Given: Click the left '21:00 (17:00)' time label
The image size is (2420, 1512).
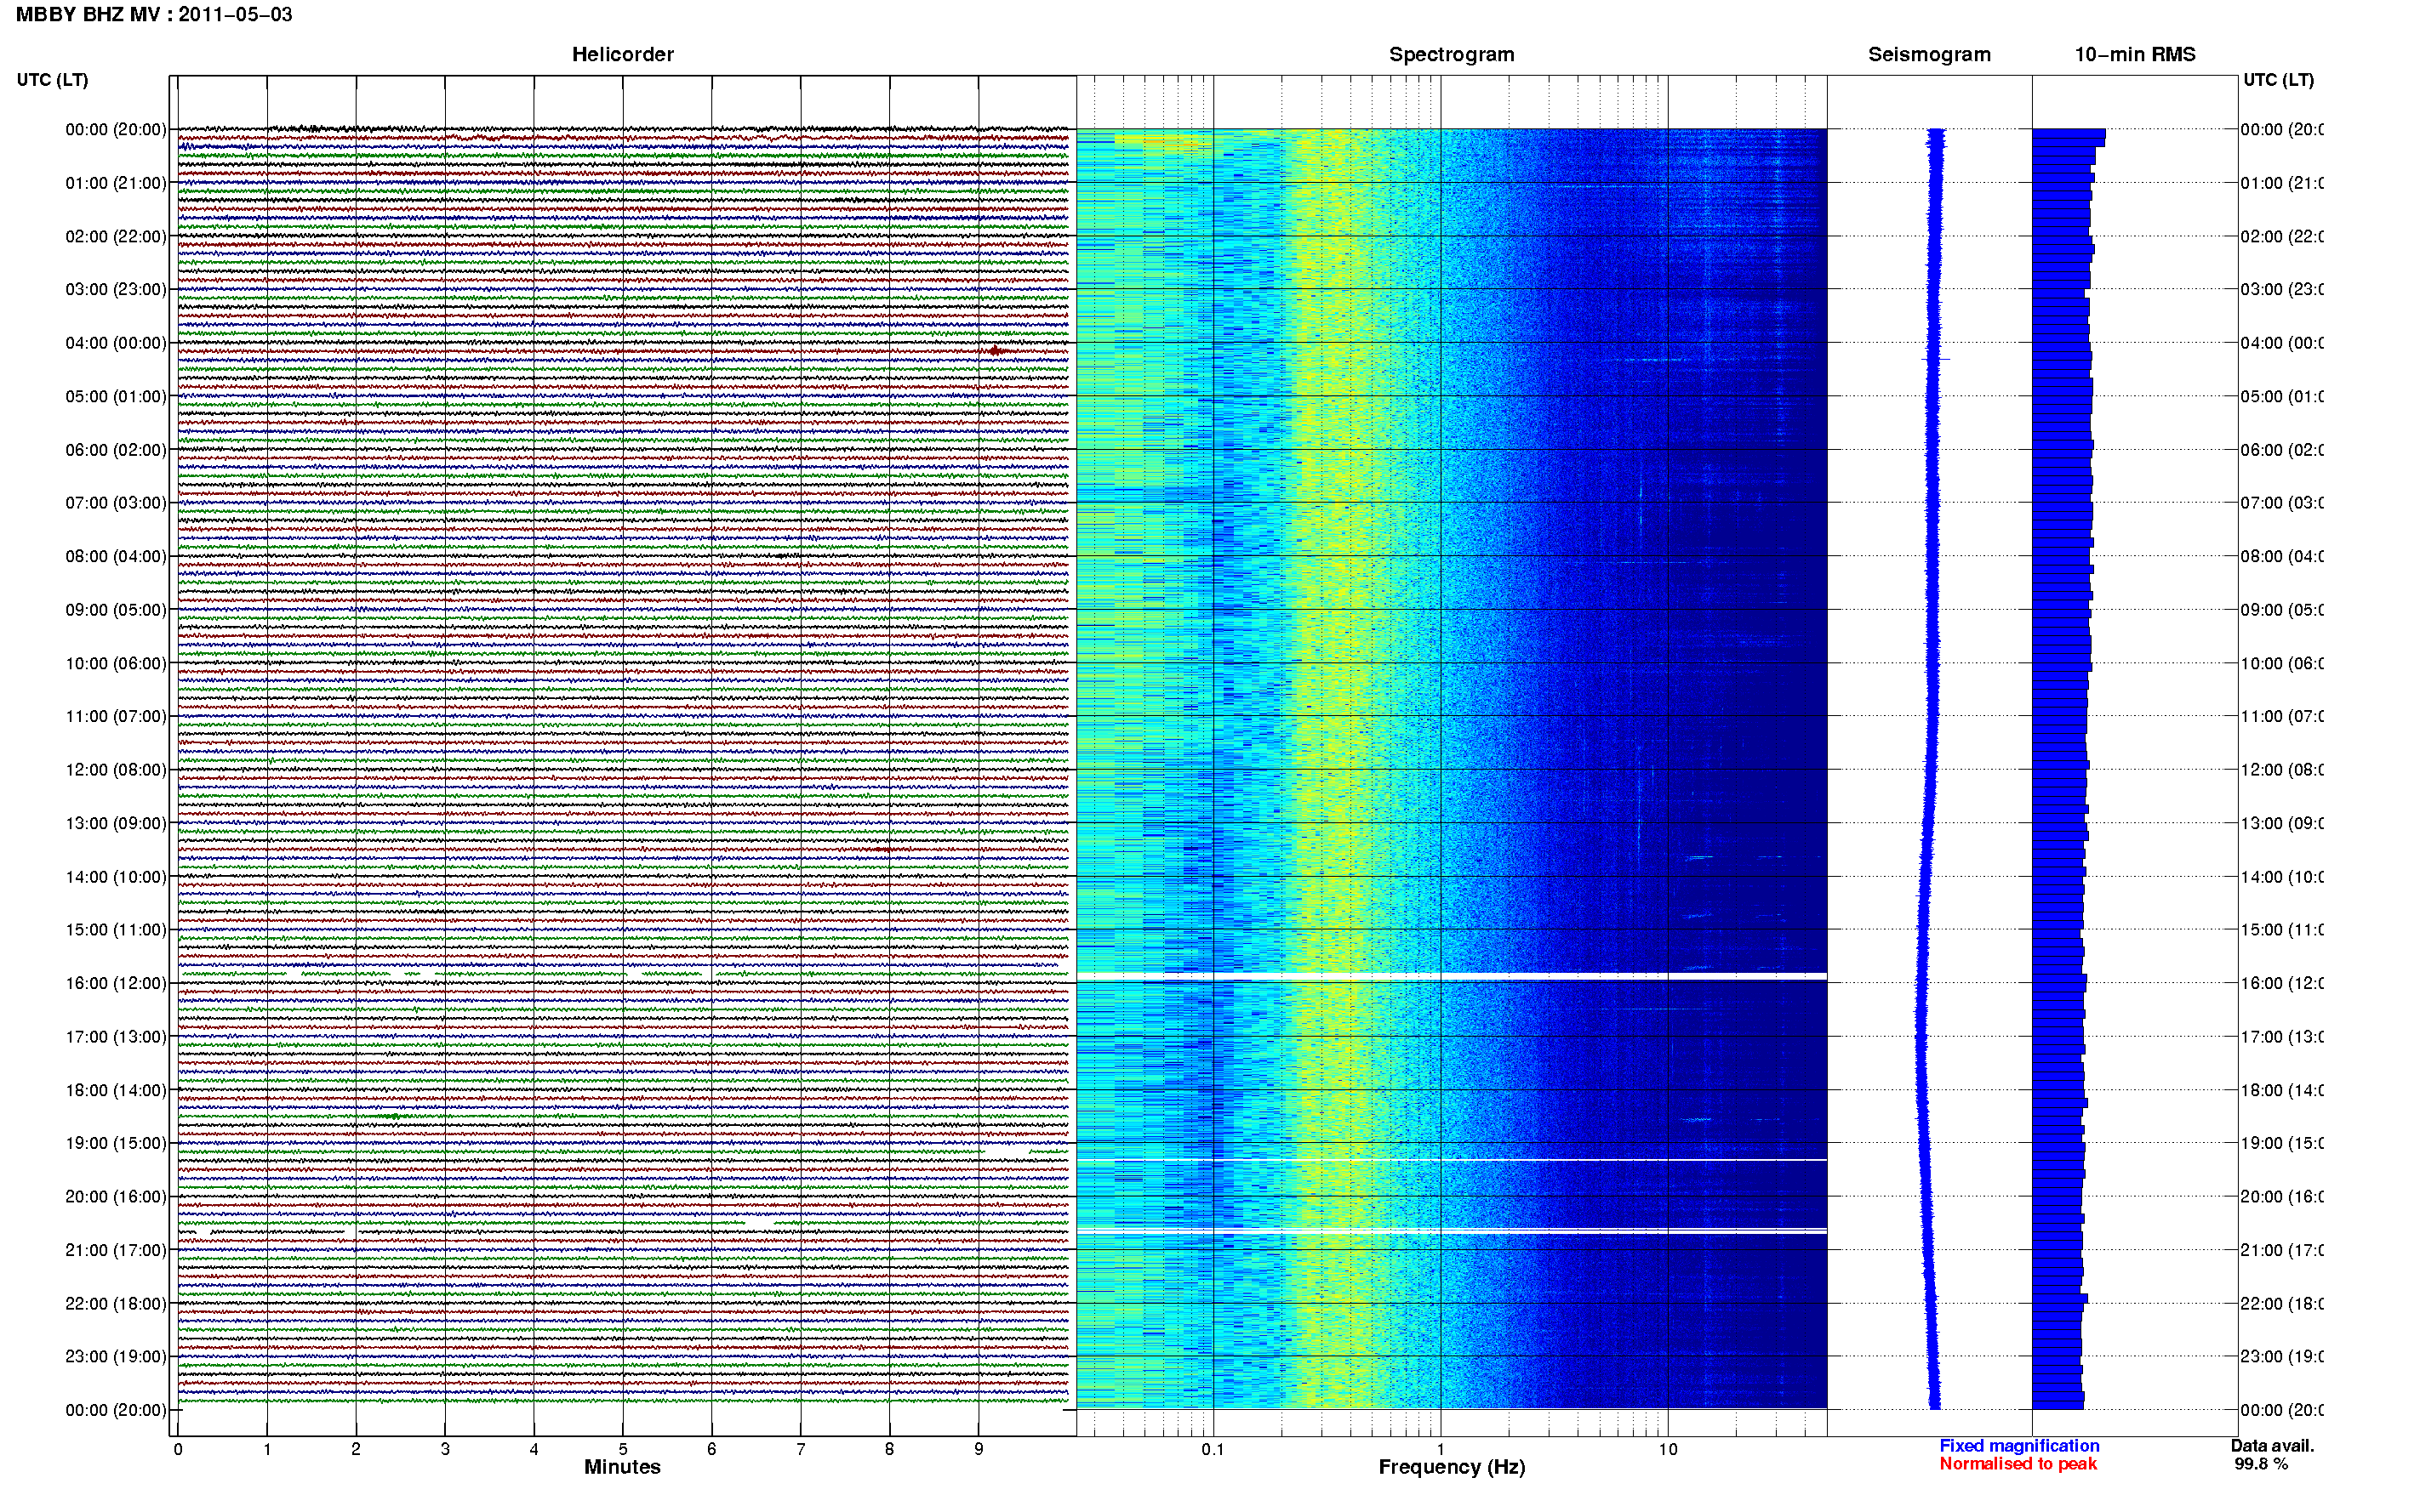Looking at the screenshot, I should [x=116, y=1250].
